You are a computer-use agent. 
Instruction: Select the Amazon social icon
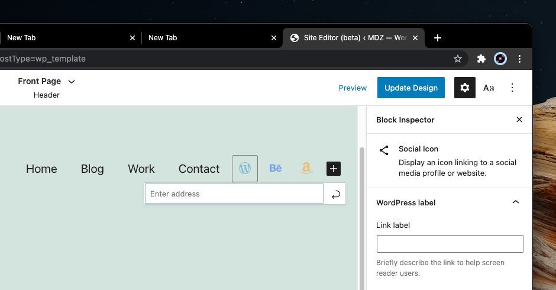coord(306,169)
